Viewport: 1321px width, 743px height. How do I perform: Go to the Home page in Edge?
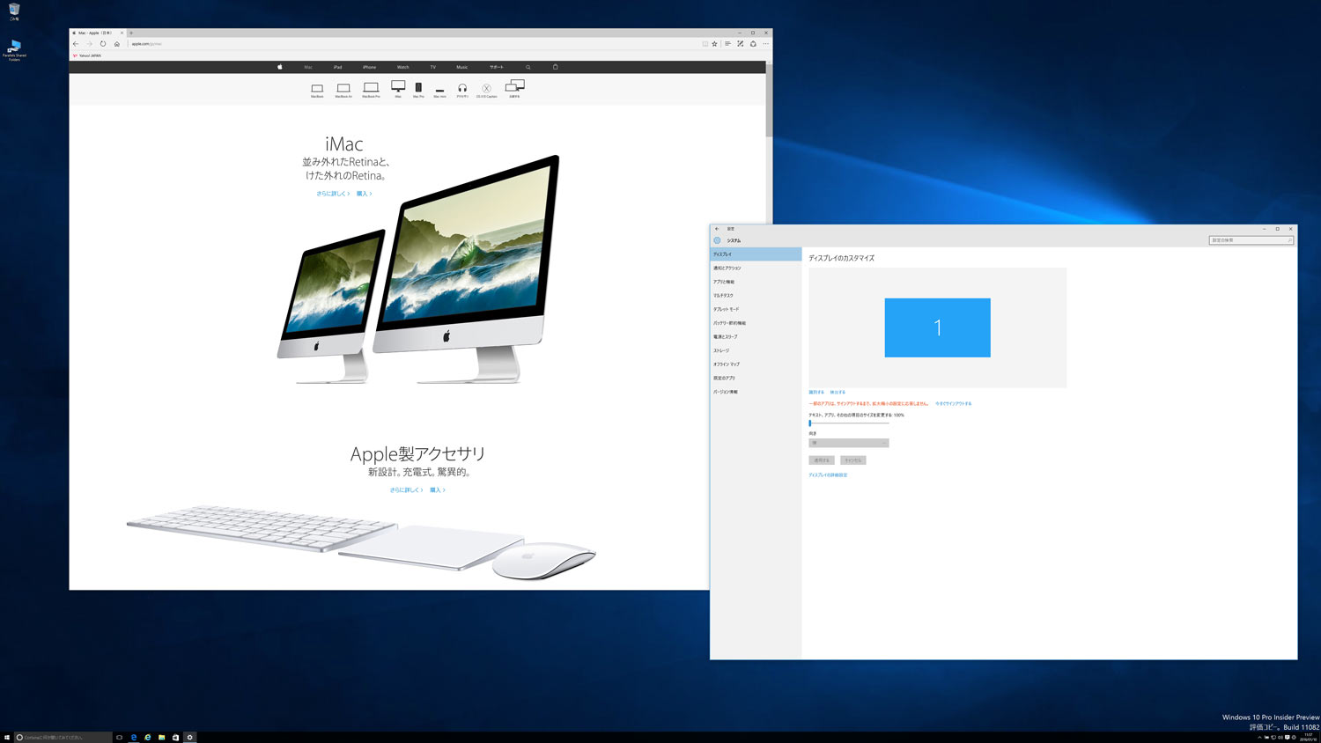(x=116, y=44)
